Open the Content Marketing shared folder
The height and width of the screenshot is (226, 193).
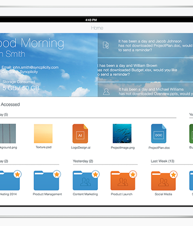point(85,180)
